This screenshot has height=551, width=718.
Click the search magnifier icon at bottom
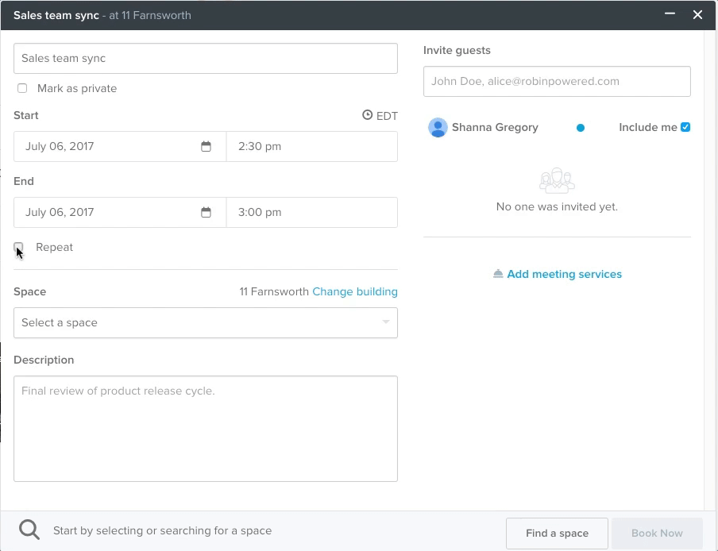point(29,530)
